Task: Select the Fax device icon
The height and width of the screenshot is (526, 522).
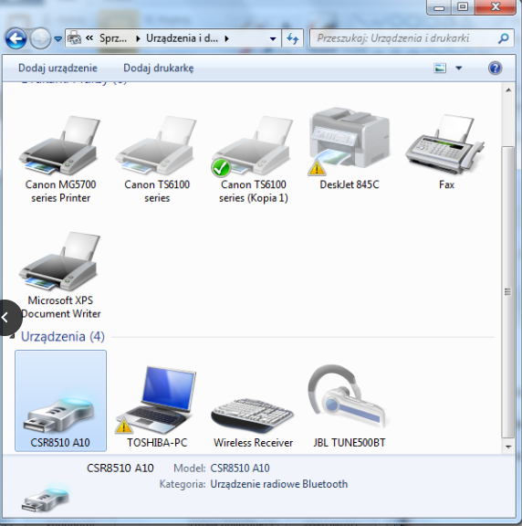Action: (x=446, y=144)
